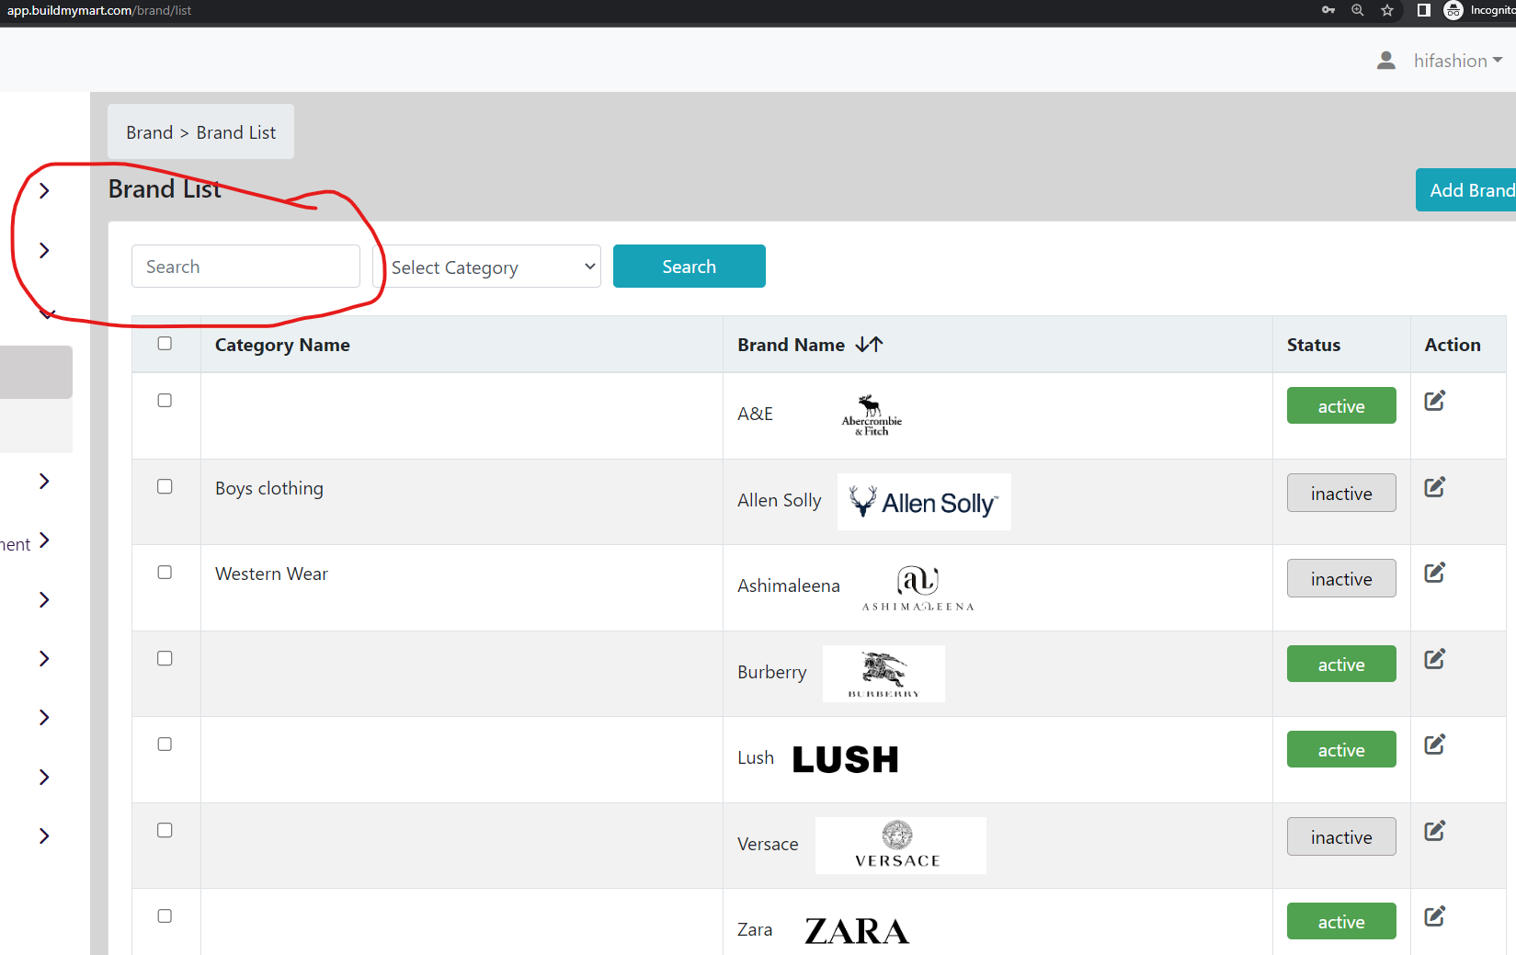The width and height of the screenshot is (1516, 955).
Task: Click the 'Boys clothing' category cell
Action: pyautogui.click(x=269, y=488)
